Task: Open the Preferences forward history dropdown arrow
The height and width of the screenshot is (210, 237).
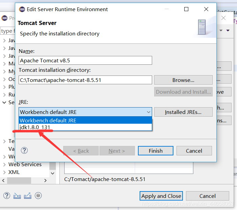Action: point(221,31)
